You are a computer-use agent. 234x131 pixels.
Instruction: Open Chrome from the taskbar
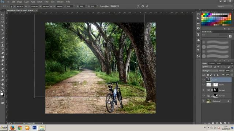coord(20,128)
